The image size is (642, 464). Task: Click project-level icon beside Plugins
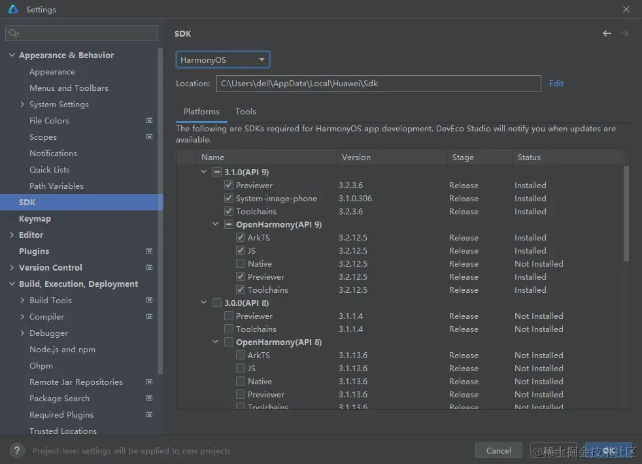tap(149, 252)
